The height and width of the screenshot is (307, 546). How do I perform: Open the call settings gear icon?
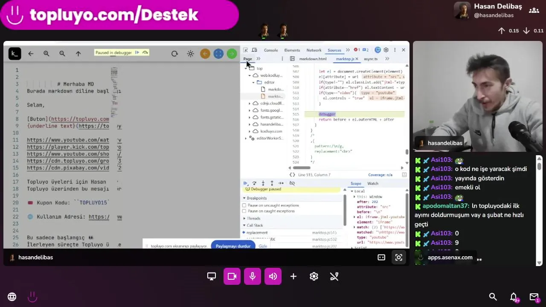(x=314, y=276)
